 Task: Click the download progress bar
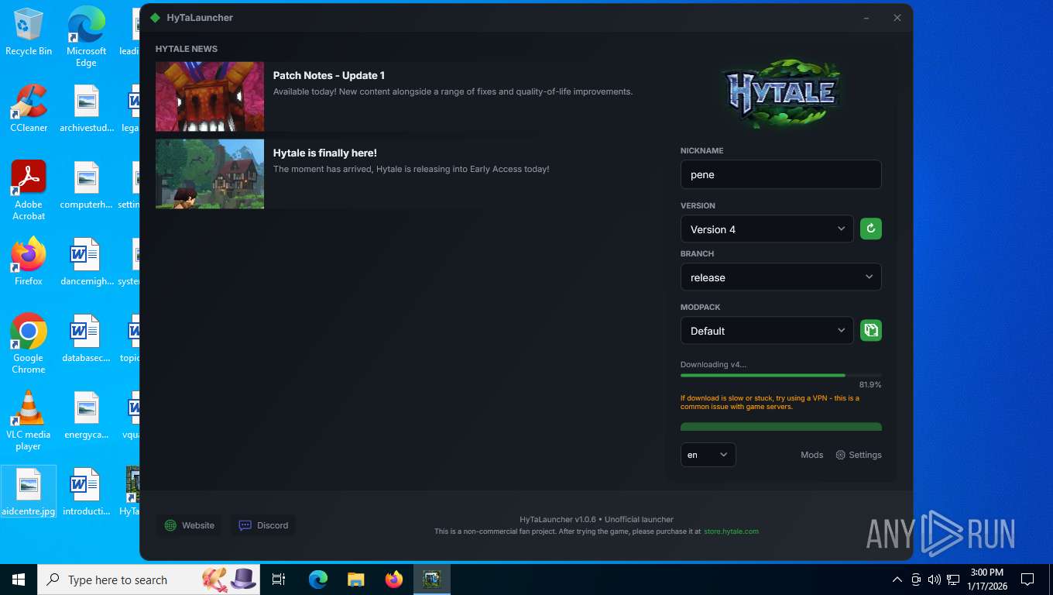pos(780,376)
